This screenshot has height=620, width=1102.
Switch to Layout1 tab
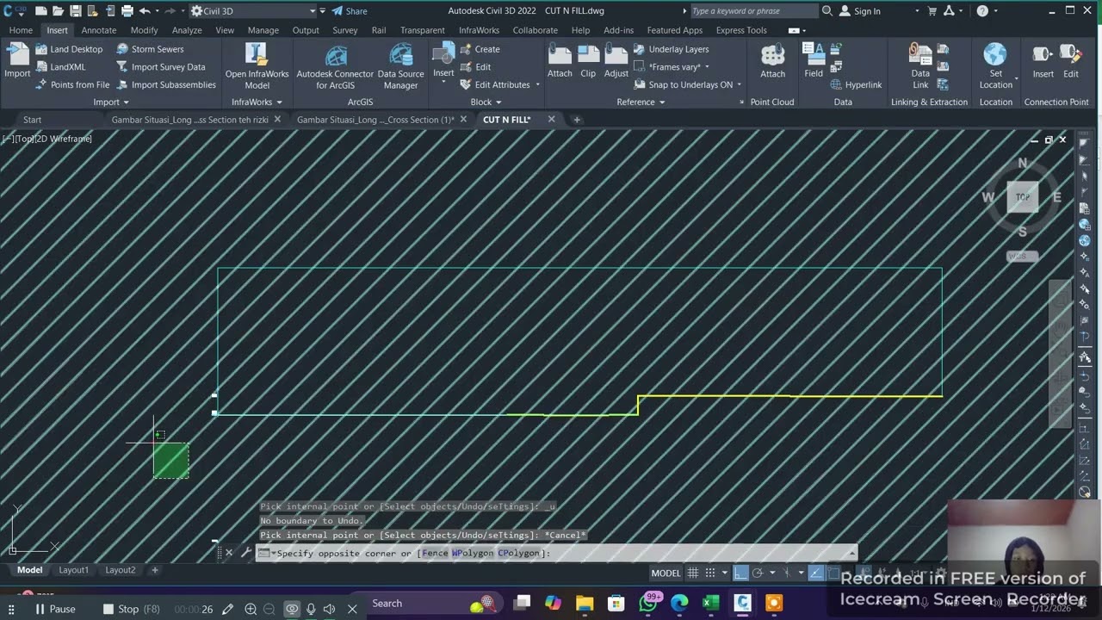point(73,570)
